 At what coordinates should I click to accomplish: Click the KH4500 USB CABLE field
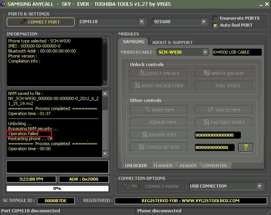237,52
